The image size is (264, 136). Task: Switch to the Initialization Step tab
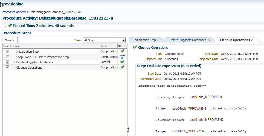click(145, 40)
